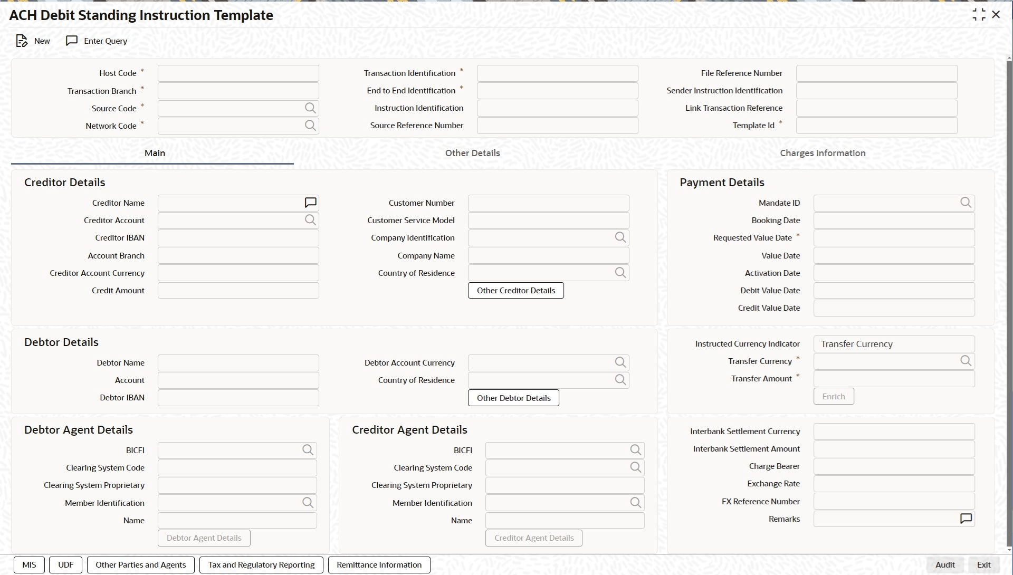Click Remittance Information button

point(379,565)
